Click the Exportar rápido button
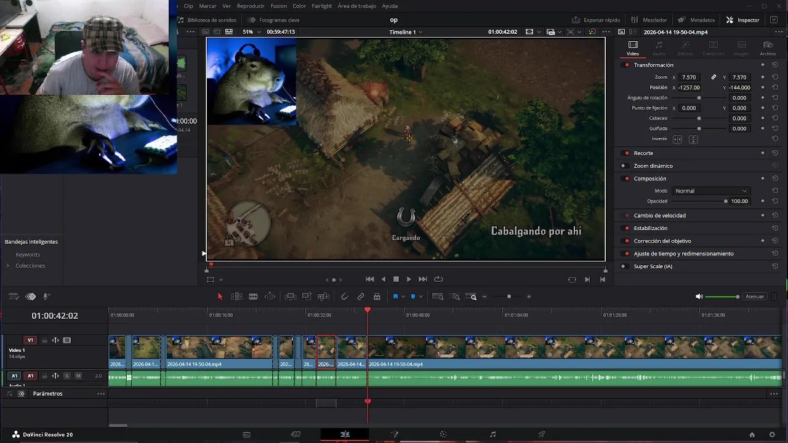The height and width of the screenshot is (443, 788). (596, 20)
